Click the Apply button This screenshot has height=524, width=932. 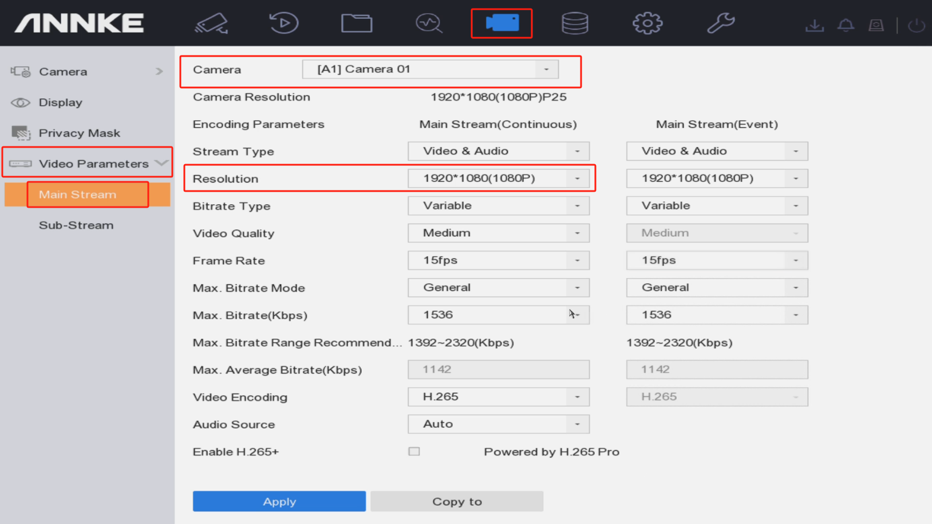point(279,501)
